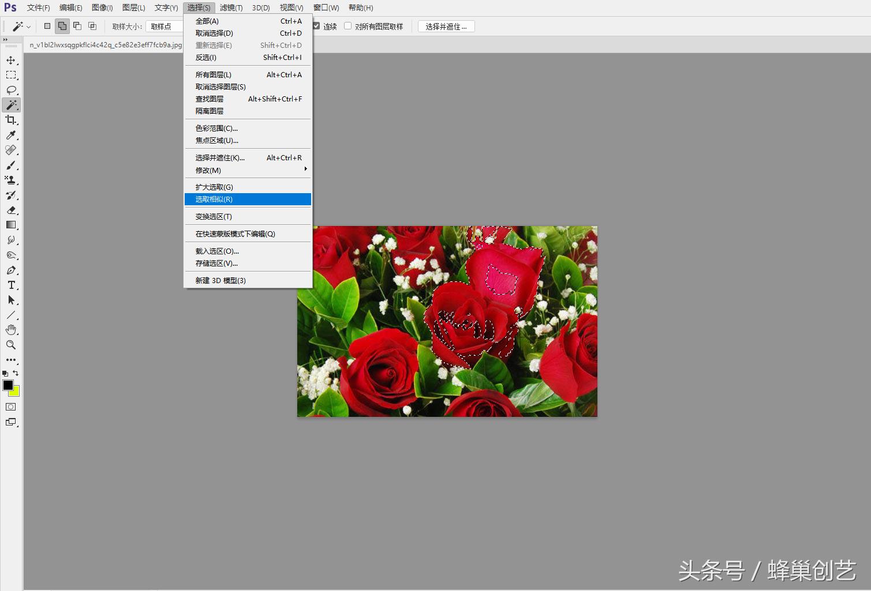This screenshot has width=871, height=591.
Task: Select the Zoom tool
Action: pos(10,345)
